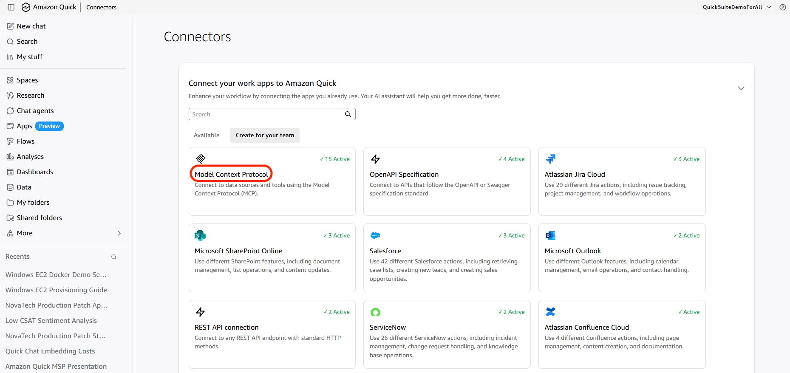Click the REST API connection title
The height and width of the screenshot is (373, 790).
click(x=227, y=328)
